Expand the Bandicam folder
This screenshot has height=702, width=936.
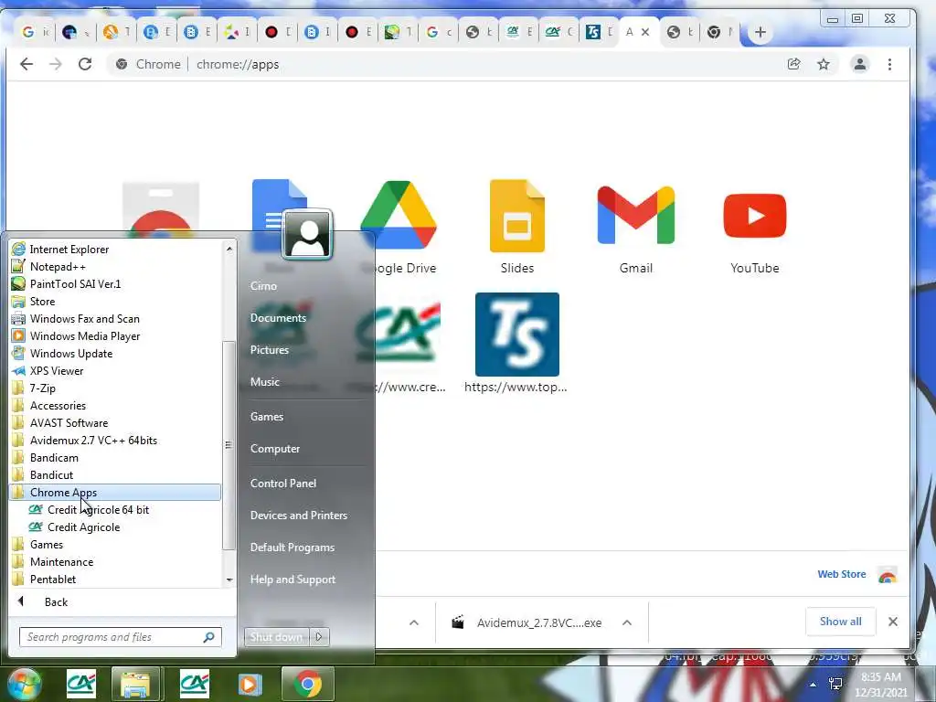click(x=54, y=457)
